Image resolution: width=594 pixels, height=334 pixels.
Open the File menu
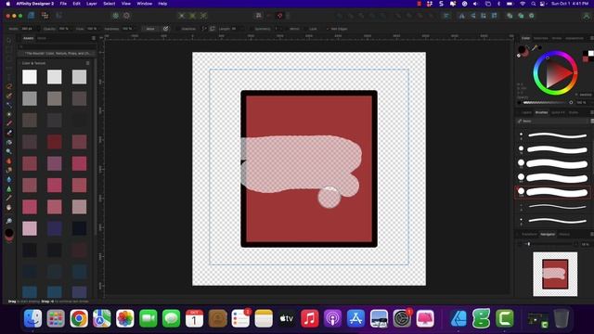63,4
